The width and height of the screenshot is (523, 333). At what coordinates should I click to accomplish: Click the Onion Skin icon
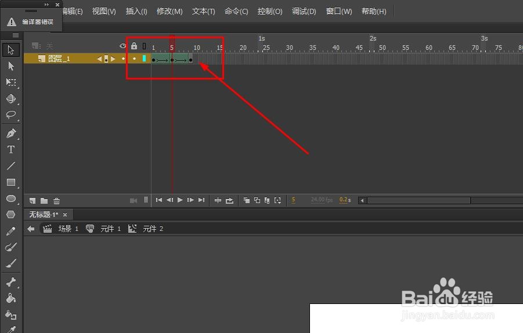pos(247,200)
